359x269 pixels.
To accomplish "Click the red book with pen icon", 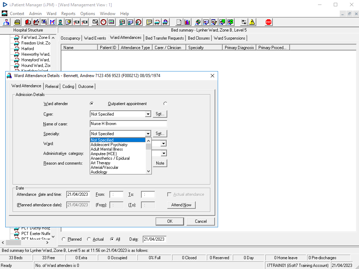I will point(36,22).
